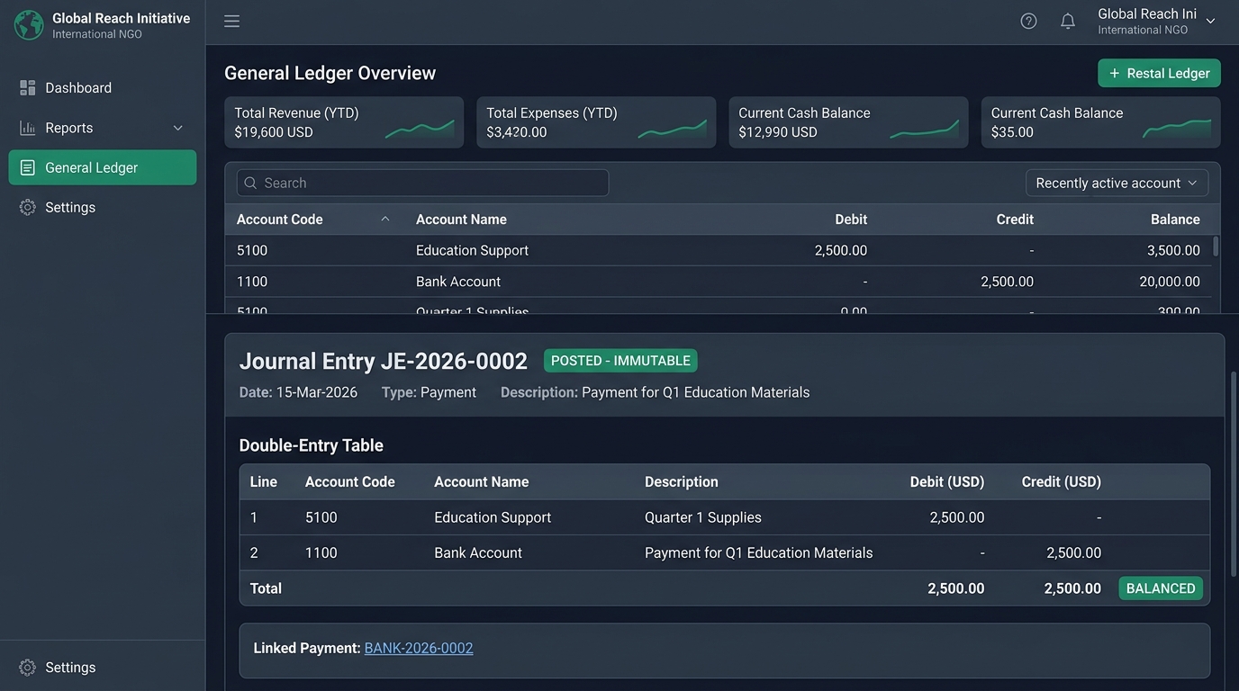Open the Dashboard menu item
This screenshot has height=691, width=1239.
click(103, 87)
